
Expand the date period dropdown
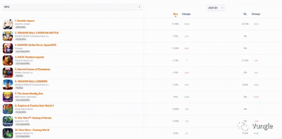point(215,8)
